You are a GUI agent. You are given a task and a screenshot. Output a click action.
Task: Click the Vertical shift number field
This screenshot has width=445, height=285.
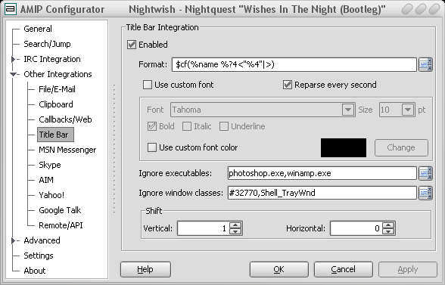click(x=203, y=228)
